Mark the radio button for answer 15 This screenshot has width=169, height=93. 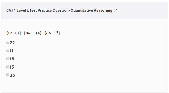click(x=8, y=67)
